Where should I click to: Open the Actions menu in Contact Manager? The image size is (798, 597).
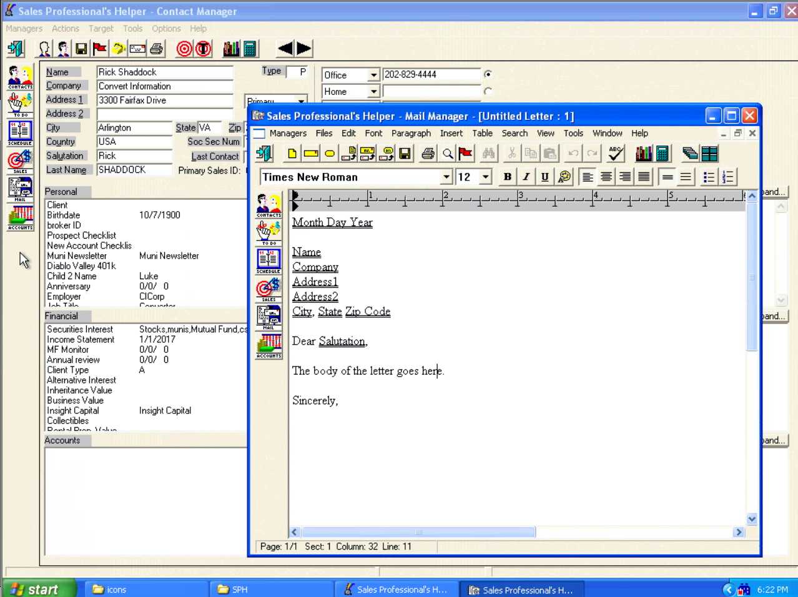click(x=66, y=29)
